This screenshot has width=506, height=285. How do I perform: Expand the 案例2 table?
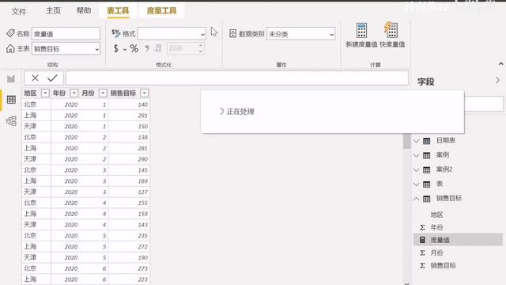click(417, 170)
